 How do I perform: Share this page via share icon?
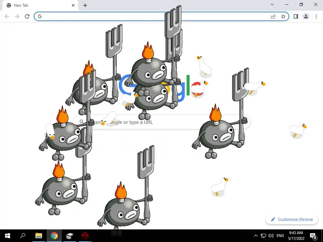273,16
